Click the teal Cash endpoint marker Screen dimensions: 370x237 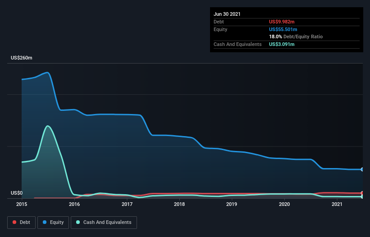click(362, 196)
